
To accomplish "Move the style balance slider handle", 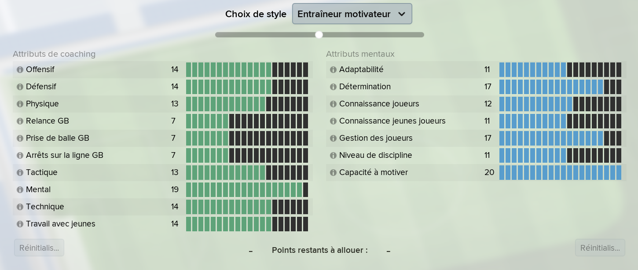I will coord(319,35).
